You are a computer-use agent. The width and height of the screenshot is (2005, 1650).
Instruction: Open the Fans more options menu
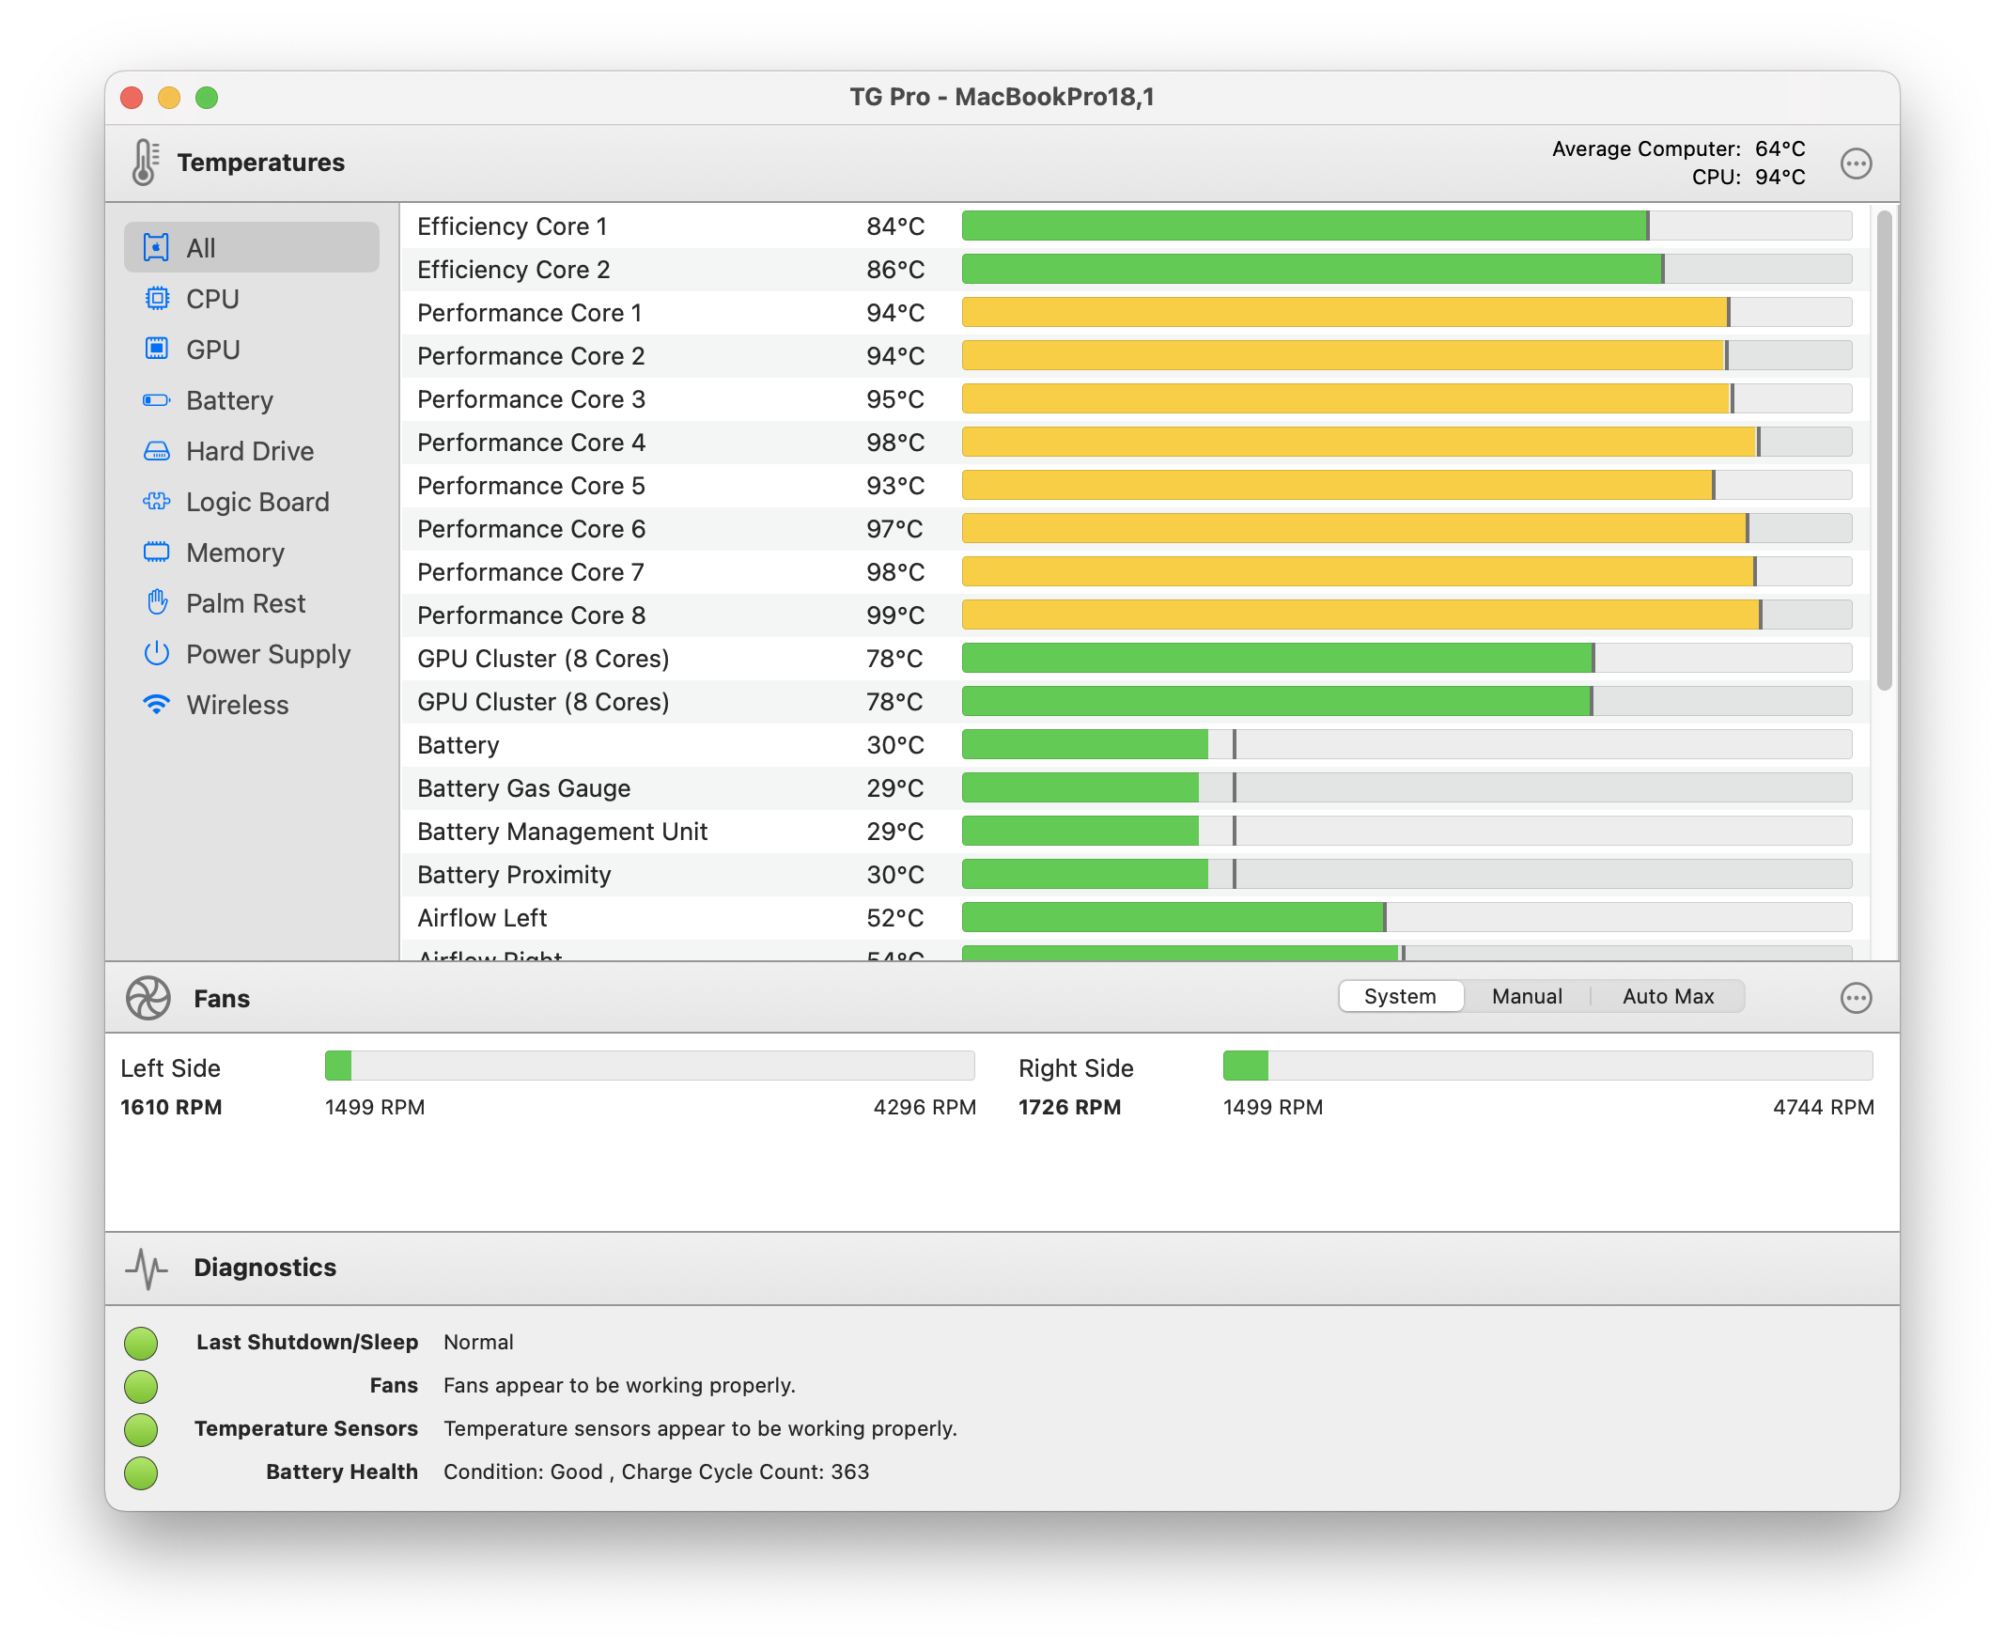point(1856,998)
